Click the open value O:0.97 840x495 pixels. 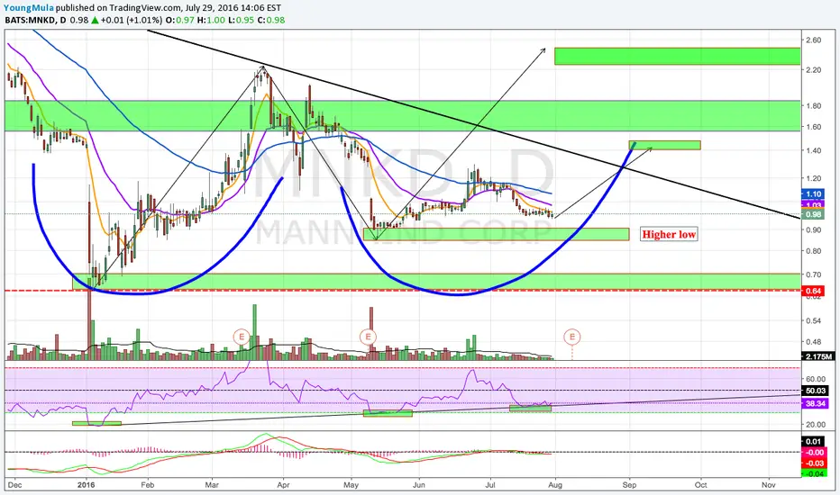(x=180, y=21)
